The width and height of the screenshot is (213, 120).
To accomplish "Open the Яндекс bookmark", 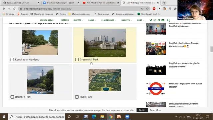I will [x=23, y=14].
